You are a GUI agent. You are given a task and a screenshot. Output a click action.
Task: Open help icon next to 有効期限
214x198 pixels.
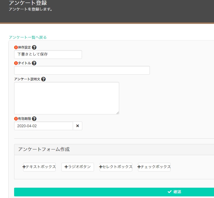34,119
